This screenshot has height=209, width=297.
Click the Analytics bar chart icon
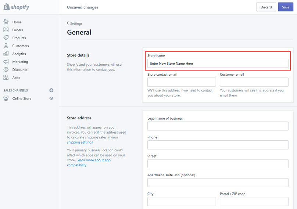(x=6, y=54)
